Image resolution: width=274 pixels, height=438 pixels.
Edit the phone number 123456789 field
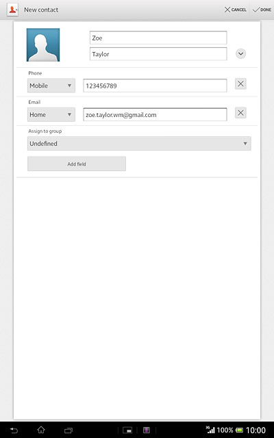(155, 86)
